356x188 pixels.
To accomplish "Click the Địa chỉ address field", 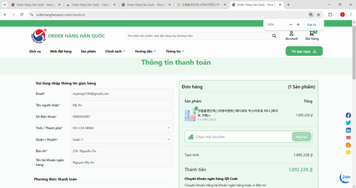I will click(121, 151).
